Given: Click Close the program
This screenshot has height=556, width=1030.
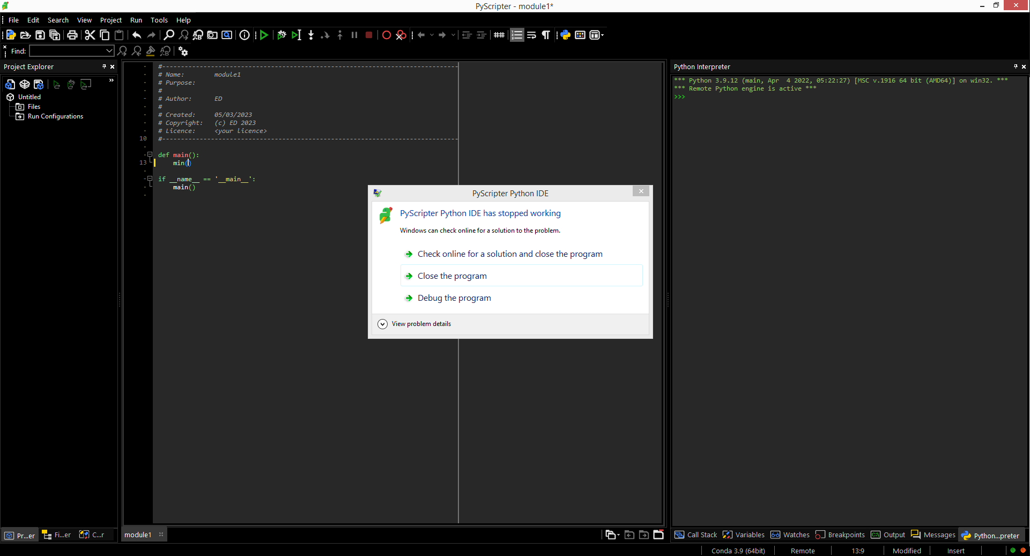Looking at the screenshot, I should 452,276.
